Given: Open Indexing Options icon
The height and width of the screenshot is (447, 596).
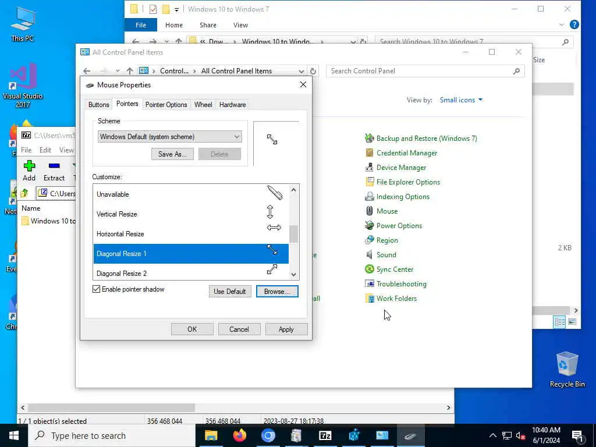Looking at the screenshot, I should [x=369, y=197].
